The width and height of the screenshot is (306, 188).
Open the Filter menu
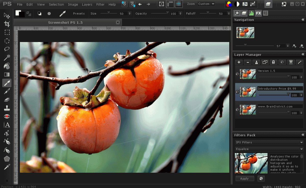(x=100, y=4)
